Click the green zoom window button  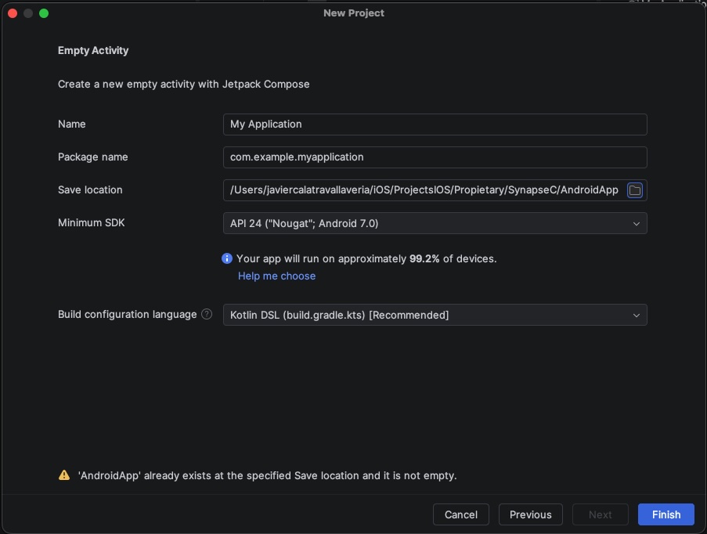coord(44,13)
